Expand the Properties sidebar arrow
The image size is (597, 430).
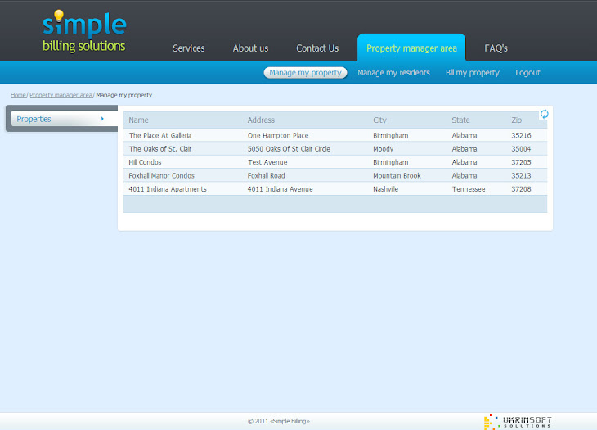pos(102,119)
